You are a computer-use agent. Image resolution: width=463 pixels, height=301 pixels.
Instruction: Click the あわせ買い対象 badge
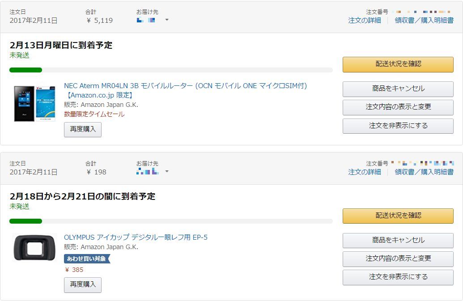click(86, 259)
